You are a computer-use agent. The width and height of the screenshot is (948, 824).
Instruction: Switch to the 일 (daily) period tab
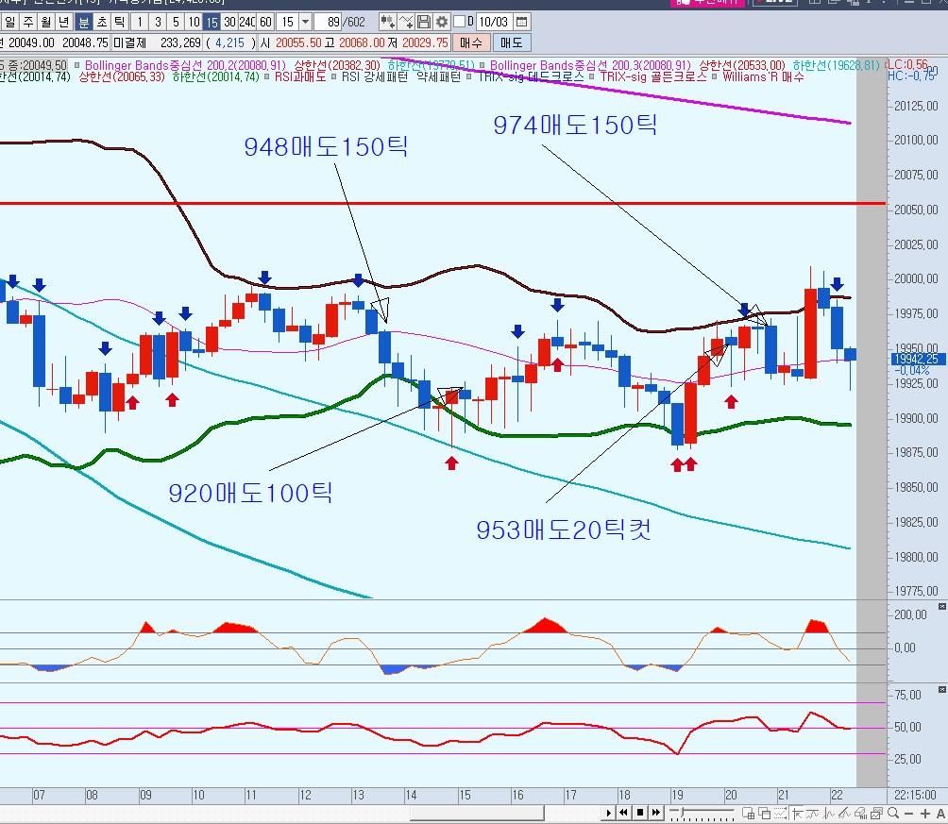(x=10, y=21)
